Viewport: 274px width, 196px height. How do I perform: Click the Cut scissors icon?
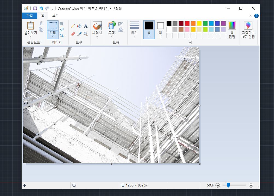pyautogui.click(x=41, y=23)
